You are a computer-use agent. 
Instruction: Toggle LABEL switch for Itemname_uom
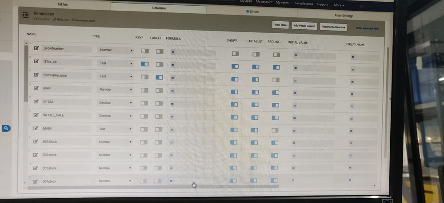point(160,78)
